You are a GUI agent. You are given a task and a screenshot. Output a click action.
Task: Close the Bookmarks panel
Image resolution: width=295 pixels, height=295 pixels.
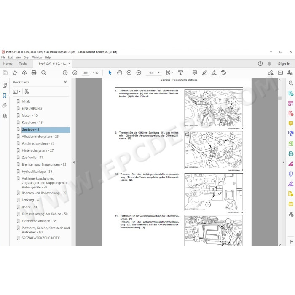pos(65,82)
